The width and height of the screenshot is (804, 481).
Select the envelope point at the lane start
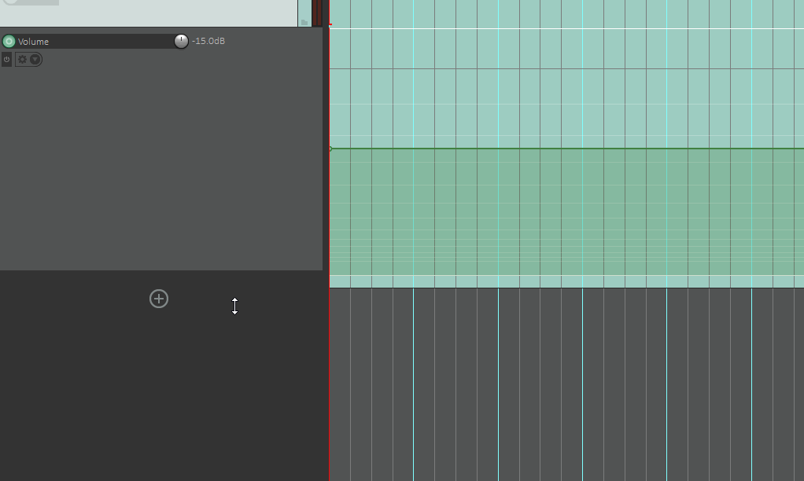point(330,149)
